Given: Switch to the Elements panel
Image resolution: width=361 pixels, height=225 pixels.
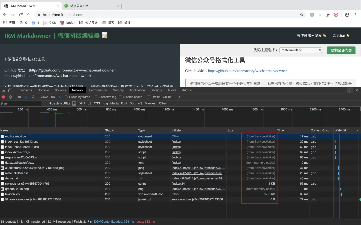Looking at the screenshot, I should pos(26,90).
